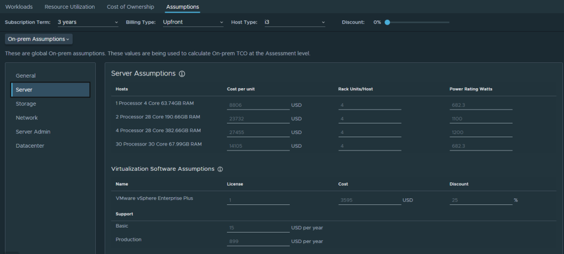564x254 pixels.
Task: Click cost per unit field showing 8806
Action: pyautogui.click(x=258, y=105)
